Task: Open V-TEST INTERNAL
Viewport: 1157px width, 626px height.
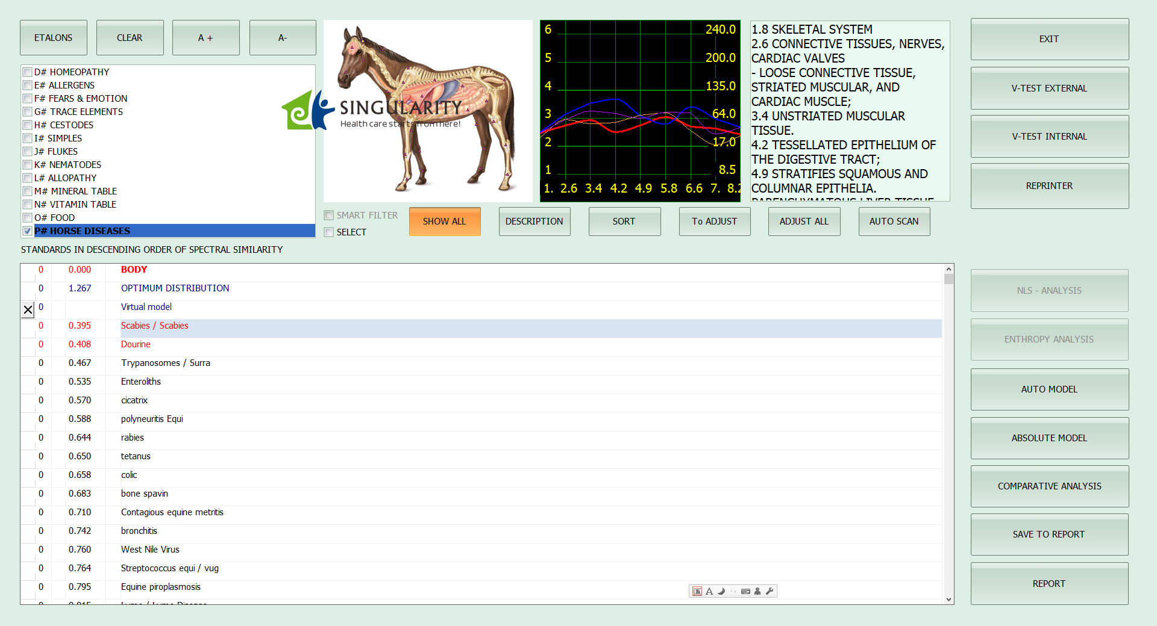Action: point(1049,137)
